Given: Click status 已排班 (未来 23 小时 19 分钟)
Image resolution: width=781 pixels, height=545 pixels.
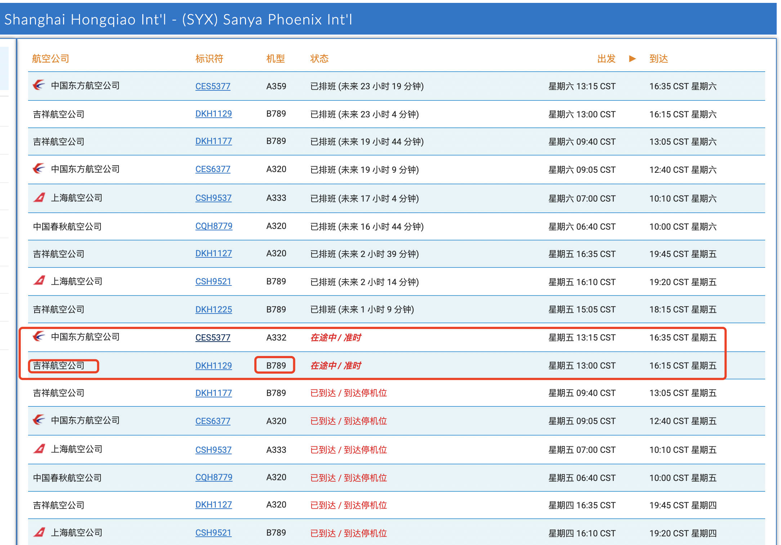Looking at the screenshot, I should coord(367,86).
